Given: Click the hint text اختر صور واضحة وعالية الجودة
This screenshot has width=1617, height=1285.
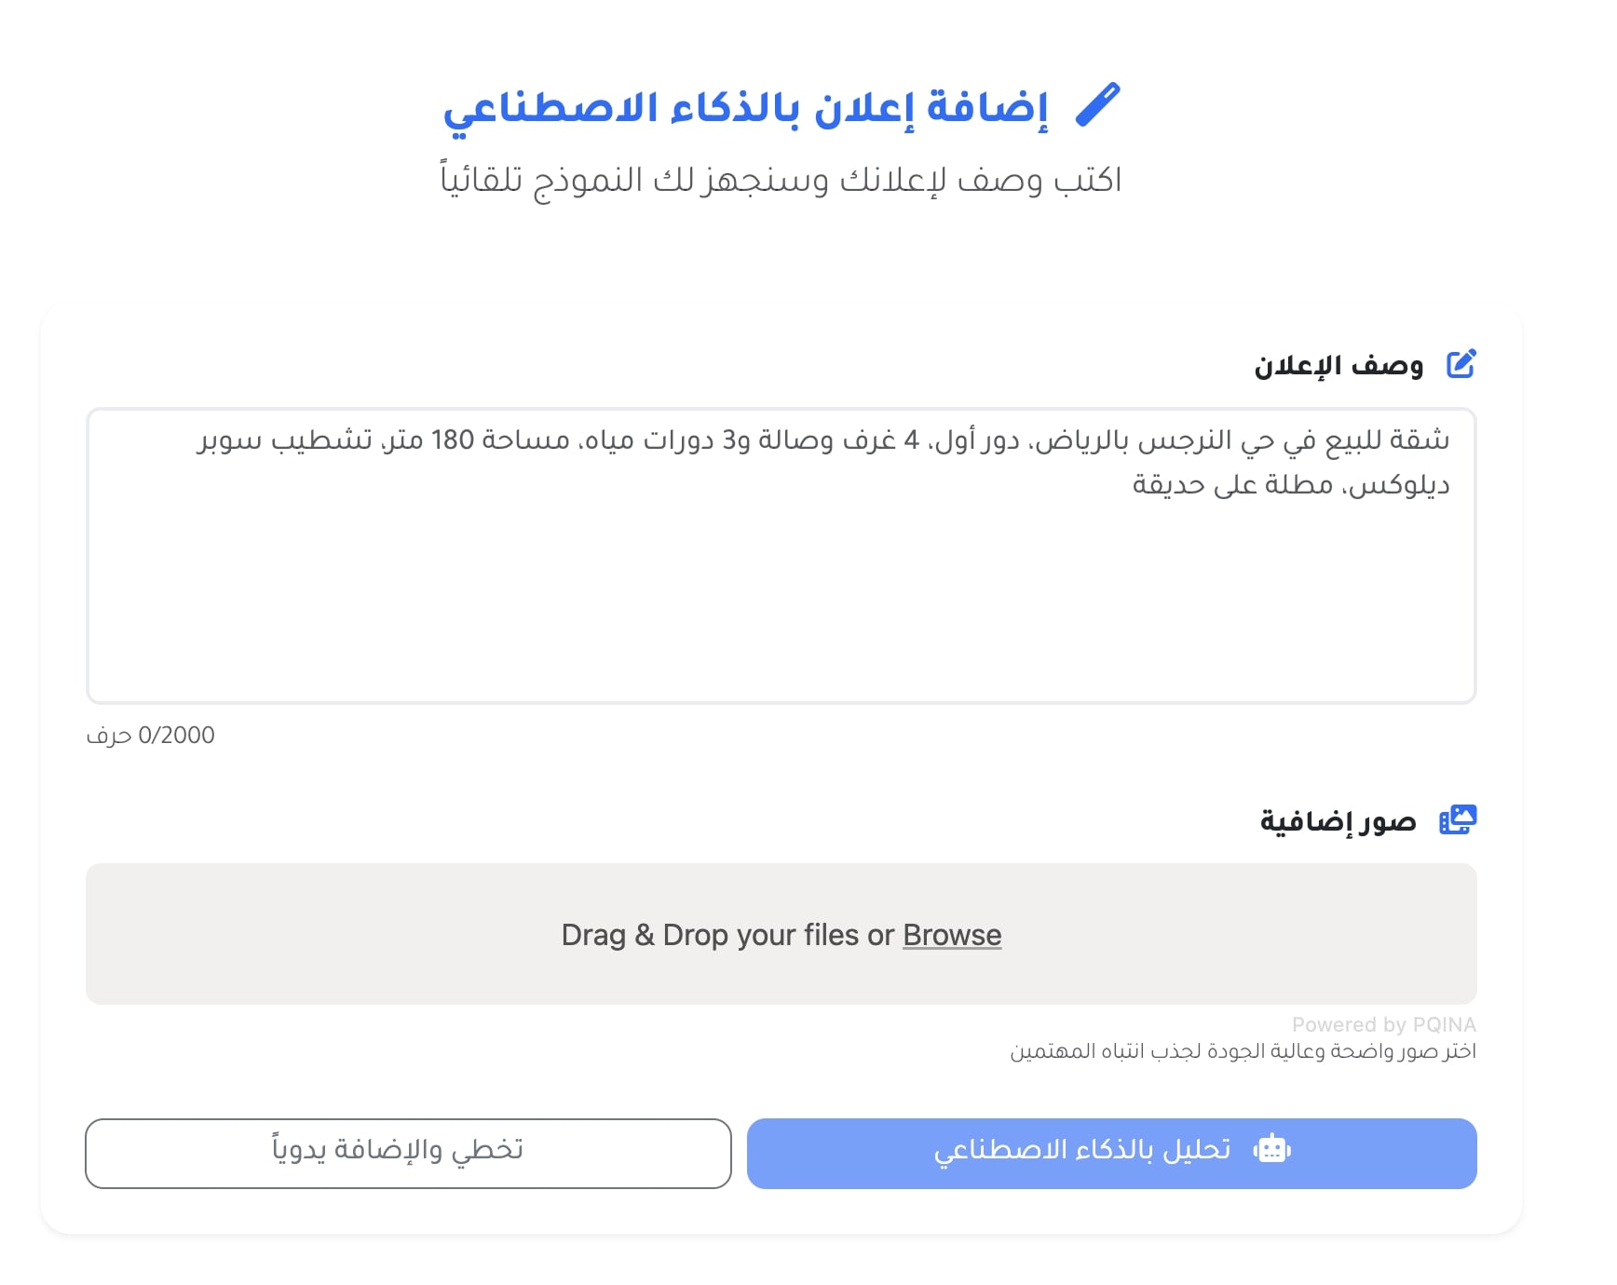Looking at the screenshot, I should pyautogui.click(x=1243, y=1051).
